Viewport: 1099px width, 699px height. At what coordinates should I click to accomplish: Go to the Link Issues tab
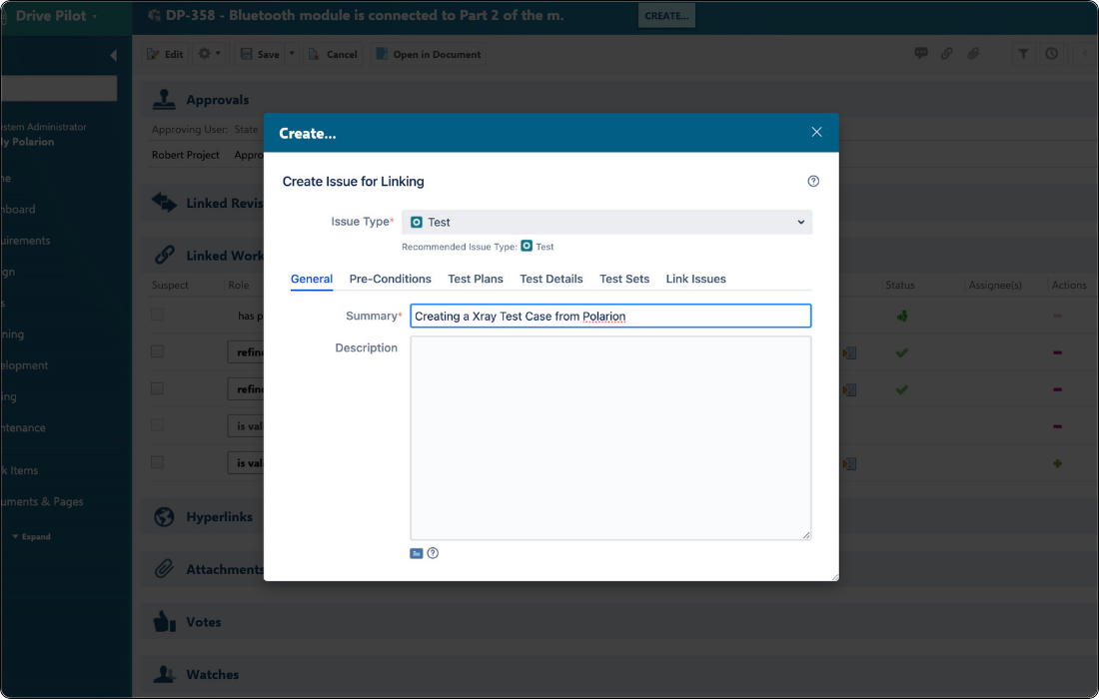695,279
